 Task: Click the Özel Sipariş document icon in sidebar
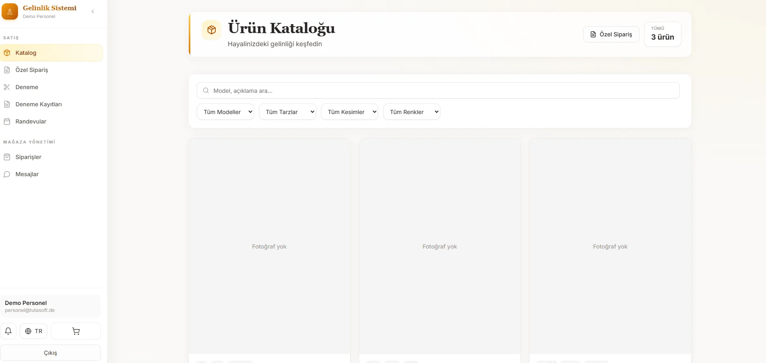[x=7, y=70]
